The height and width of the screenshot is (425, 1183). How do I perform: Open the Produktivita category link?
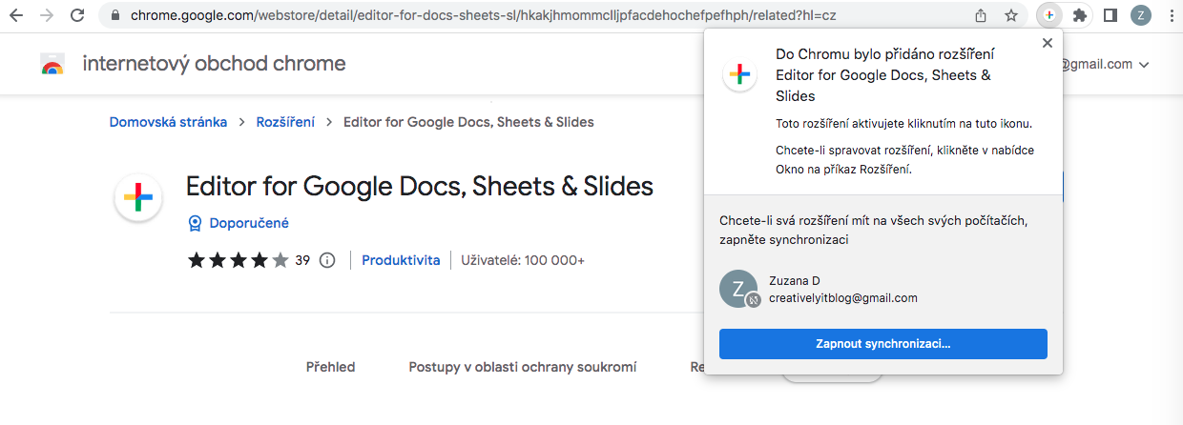pyautogui.click(x=401, y=260)
